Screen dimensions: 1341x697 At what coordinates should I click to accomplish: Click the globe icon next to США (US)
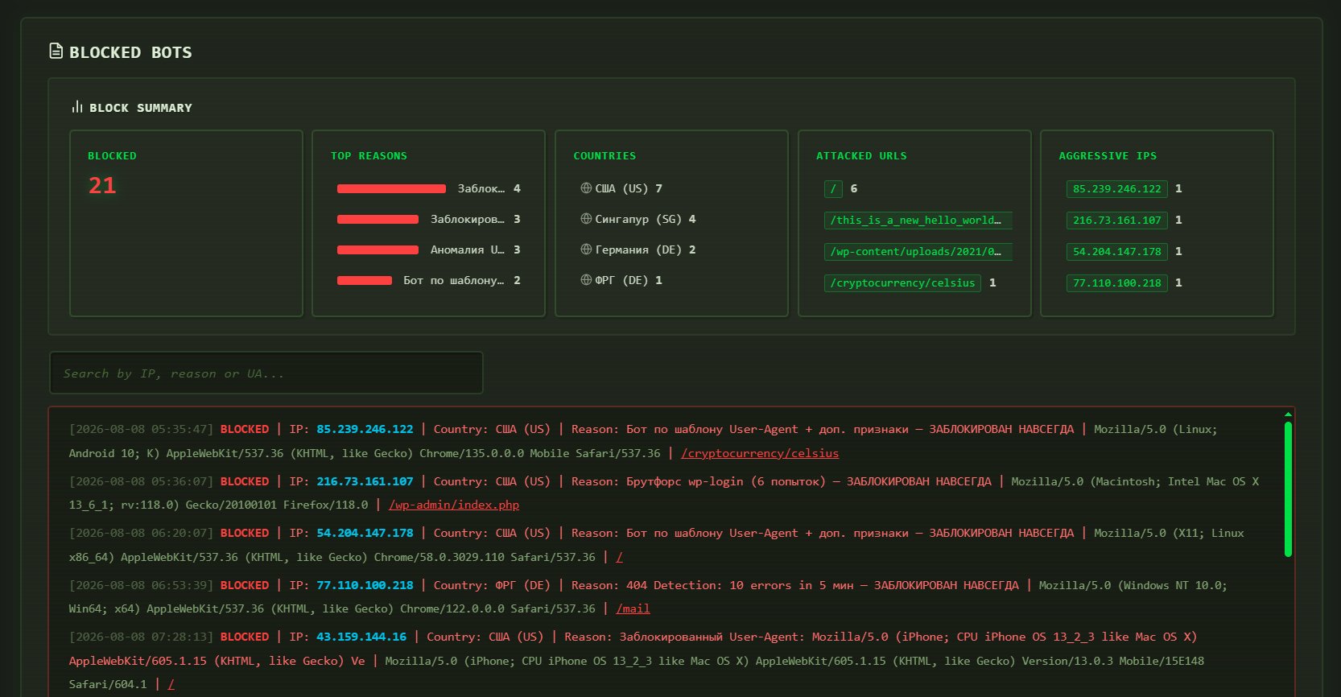coord(586,188)
